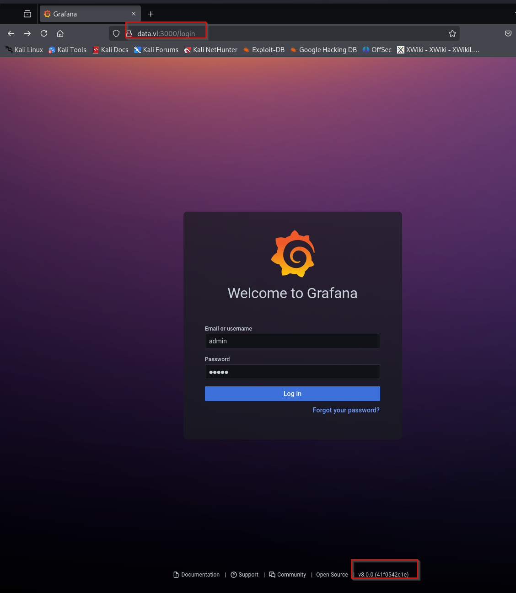Viewport: 516px width, 593px height.
Task: Bookmark this page with the star icon
Action: point(452,33)
